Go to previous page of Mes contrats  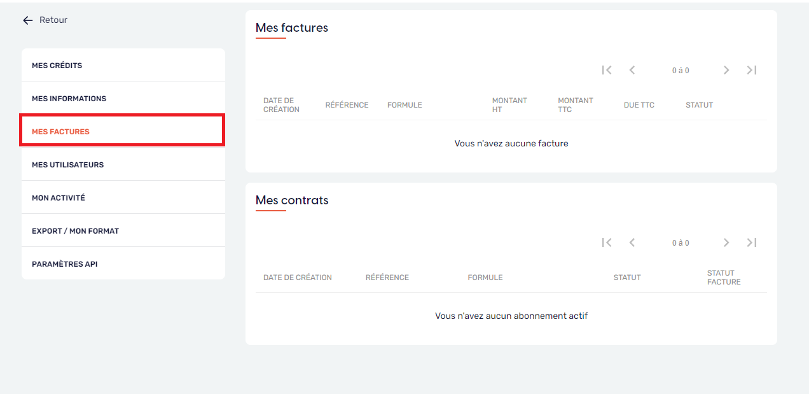click(632, 243)
